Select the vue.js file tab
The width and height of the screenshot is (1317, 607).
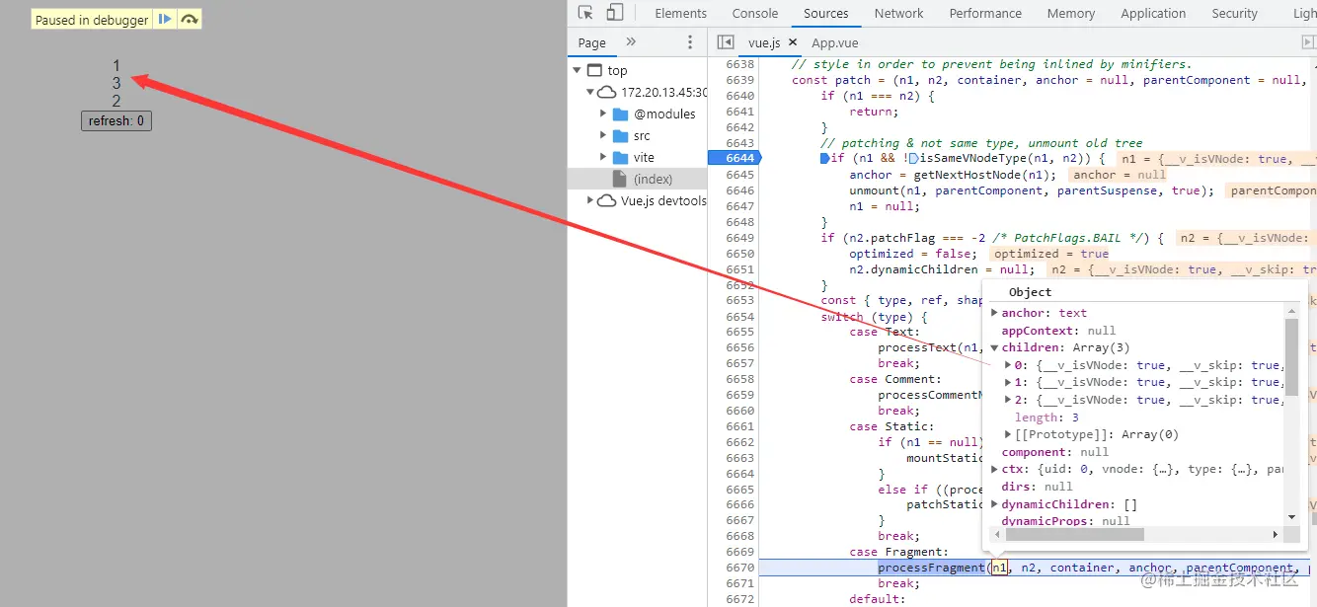764,42
